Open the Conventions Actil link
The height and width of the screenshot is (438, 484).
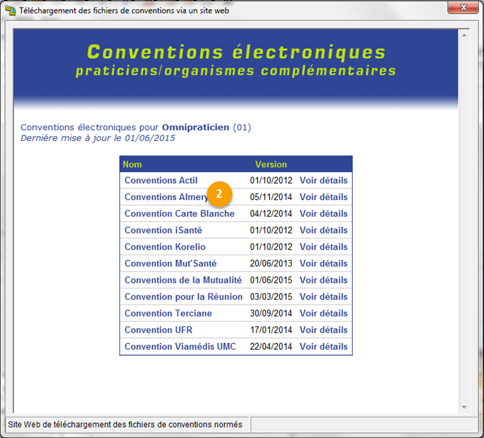tap(161, 181)
